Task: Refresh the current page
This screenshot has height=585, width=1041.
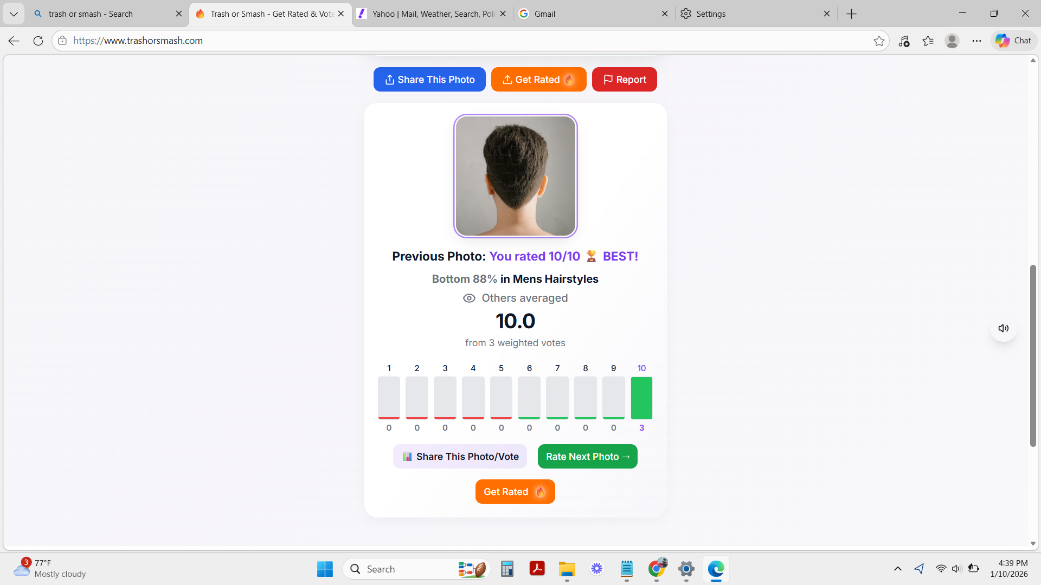Action: pos(38,41)
